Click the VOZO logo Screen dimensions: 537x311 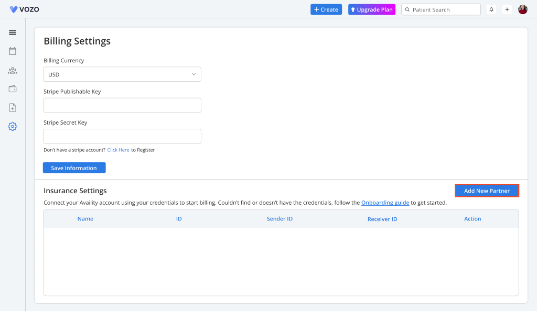25,9
